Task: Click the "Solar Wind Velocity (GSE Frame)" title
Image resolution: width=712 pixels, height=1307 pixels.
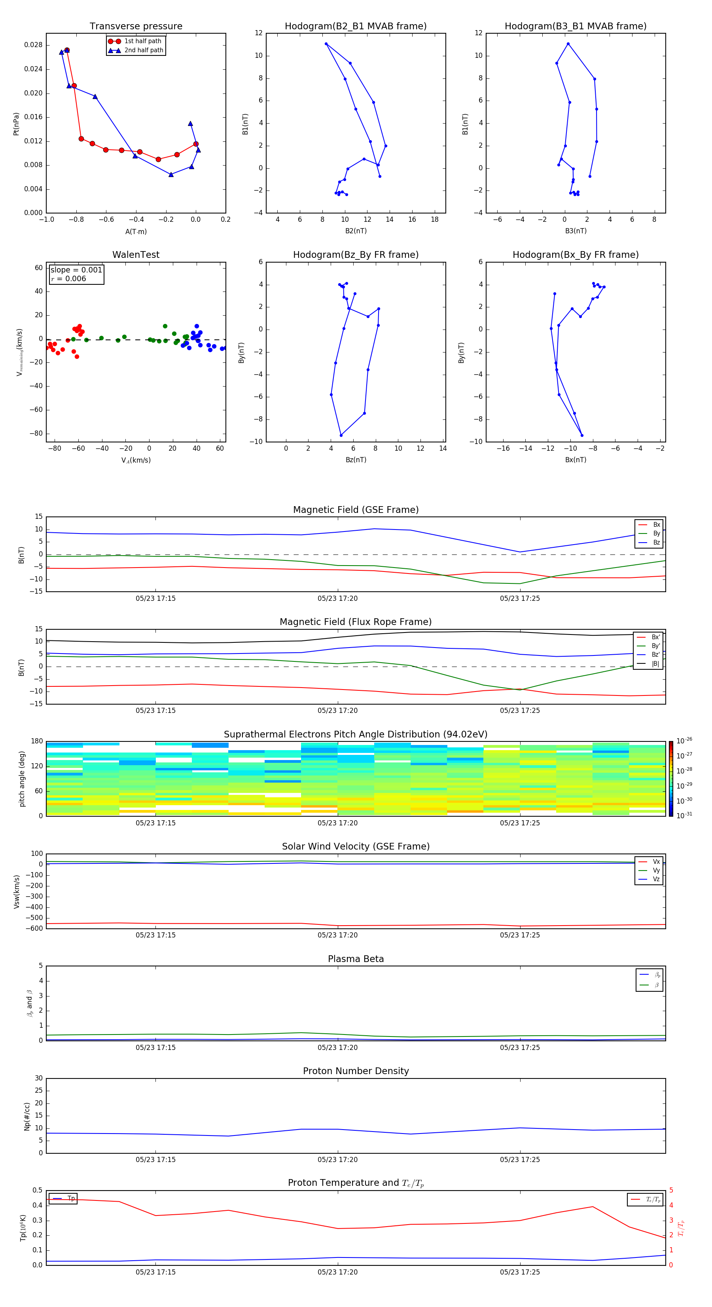Action: 356,847
